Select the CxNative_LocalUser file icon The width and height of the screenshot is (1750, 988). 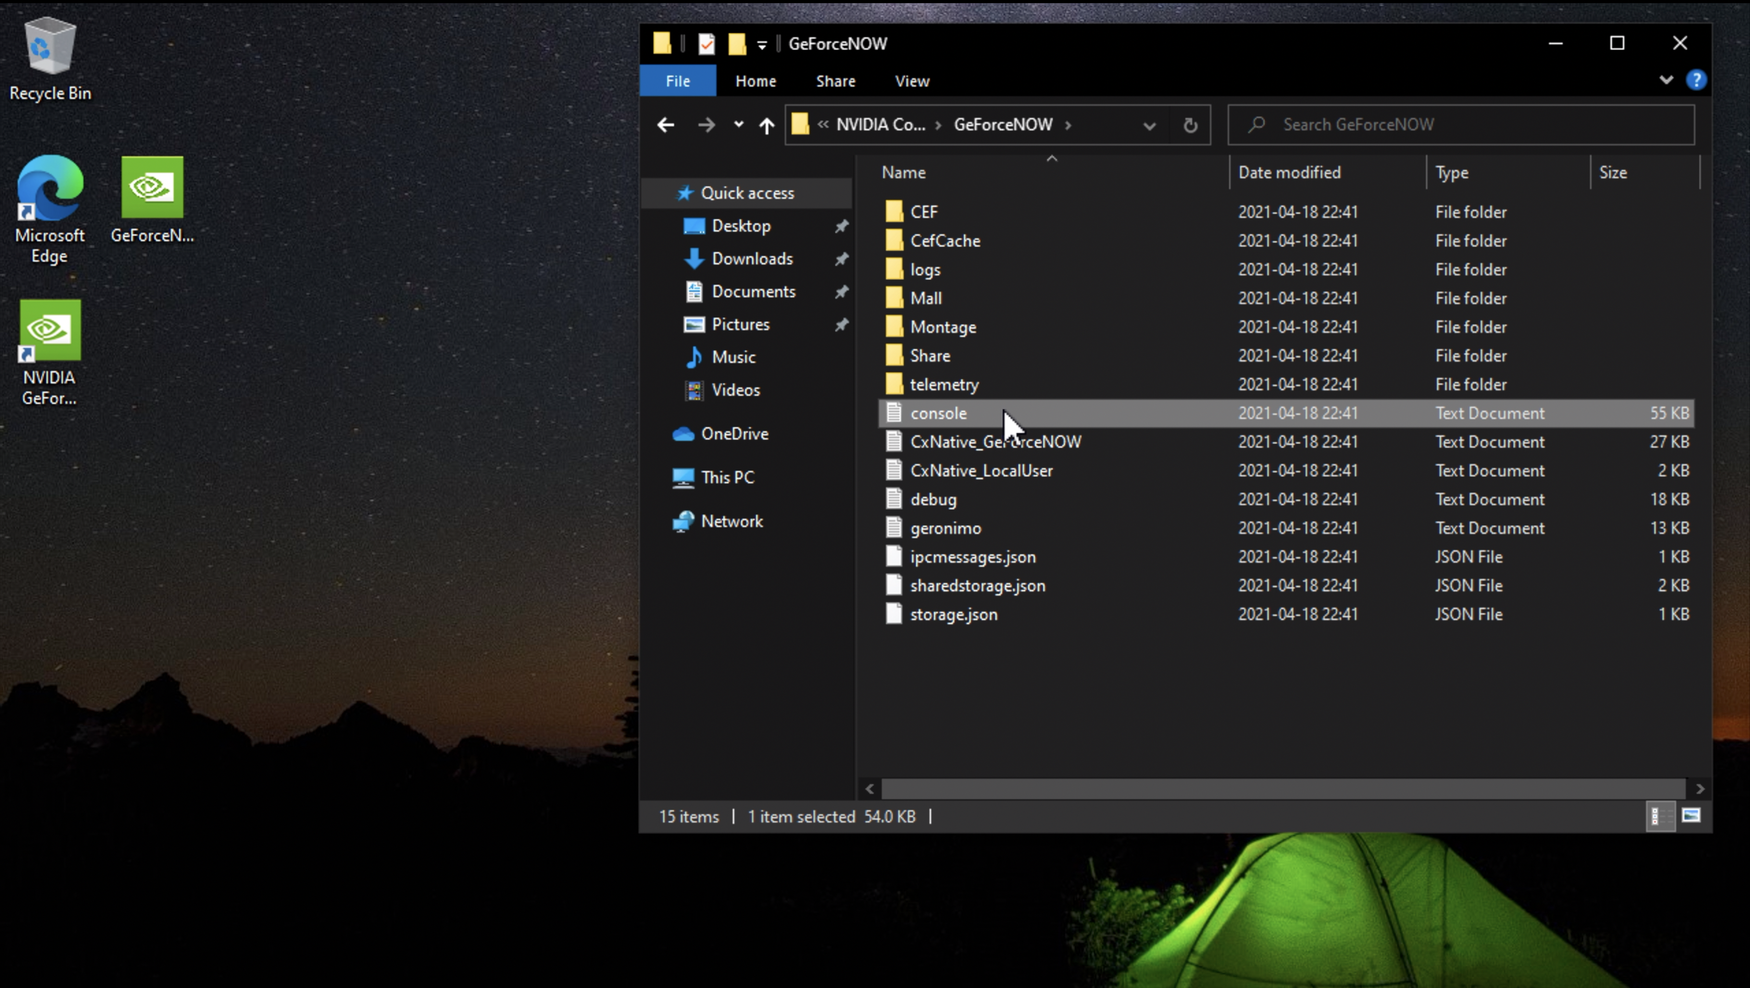pyautogui.click(x=894, y=470)
